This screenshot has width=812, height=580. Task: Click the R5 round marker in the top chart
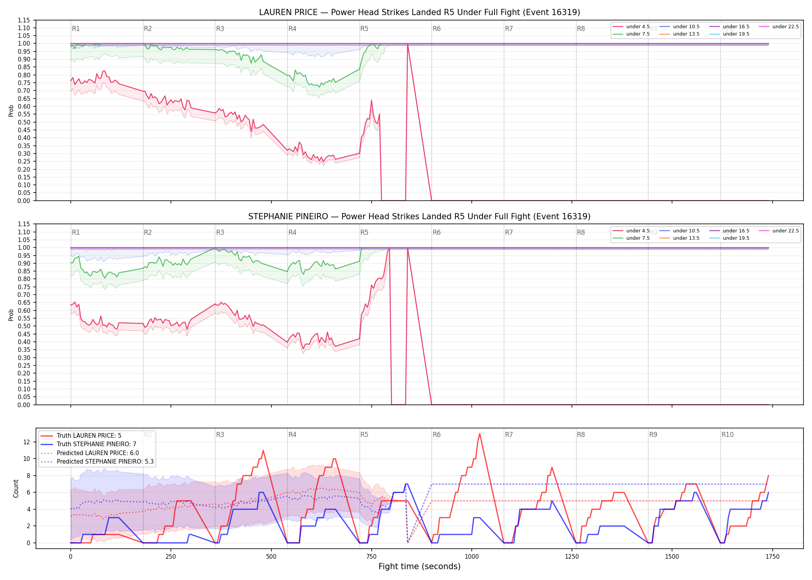[x=364, y=29]
